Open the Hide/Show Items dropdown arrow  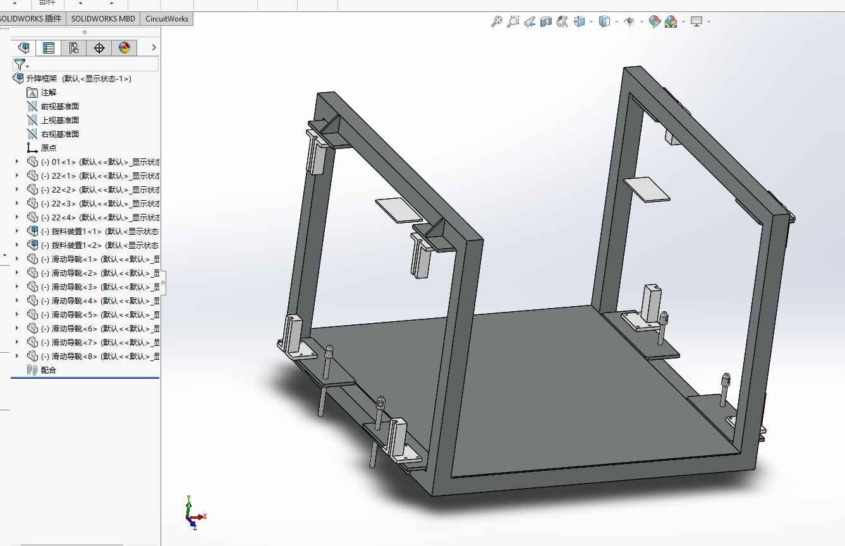coord(641,22)
